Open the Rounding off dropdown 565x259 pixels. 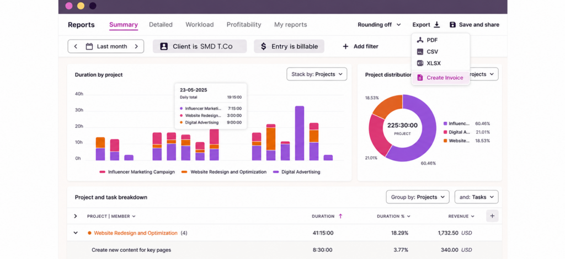click(379, 24)
